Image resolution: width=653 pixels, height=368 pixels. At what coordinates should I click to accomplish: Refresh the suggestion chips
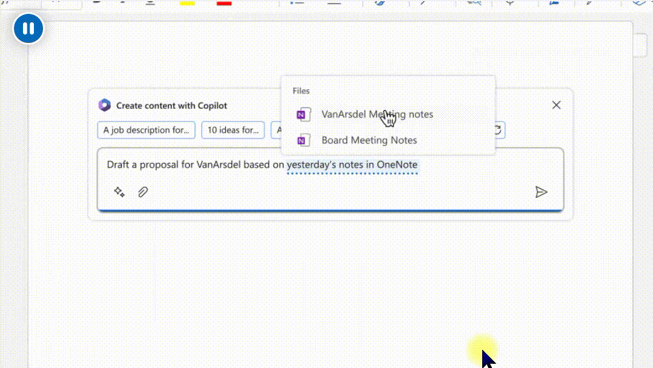pos(499,130)
